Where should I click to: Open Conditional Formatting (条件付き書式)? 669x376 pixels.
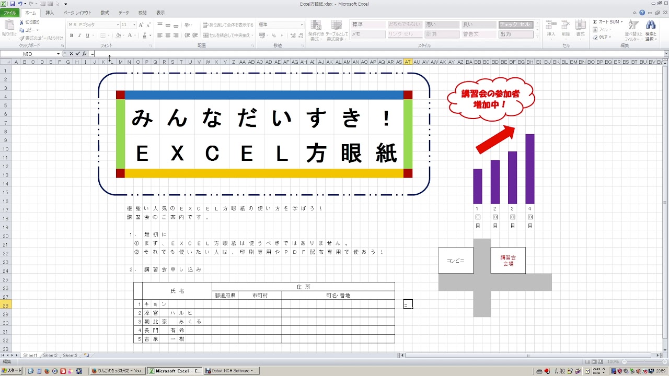coord(316,31)
